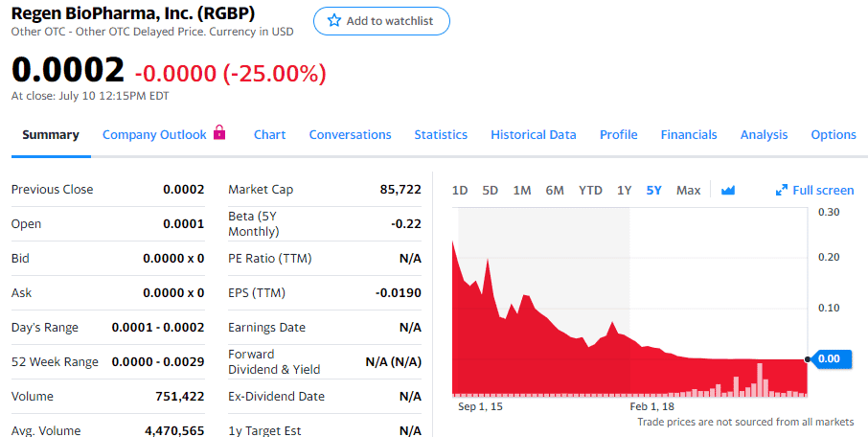This screenshot has width=868, height=437.
Task: Select the 5Y chart range
Action: pyautogui.click(x=653, y=190)
